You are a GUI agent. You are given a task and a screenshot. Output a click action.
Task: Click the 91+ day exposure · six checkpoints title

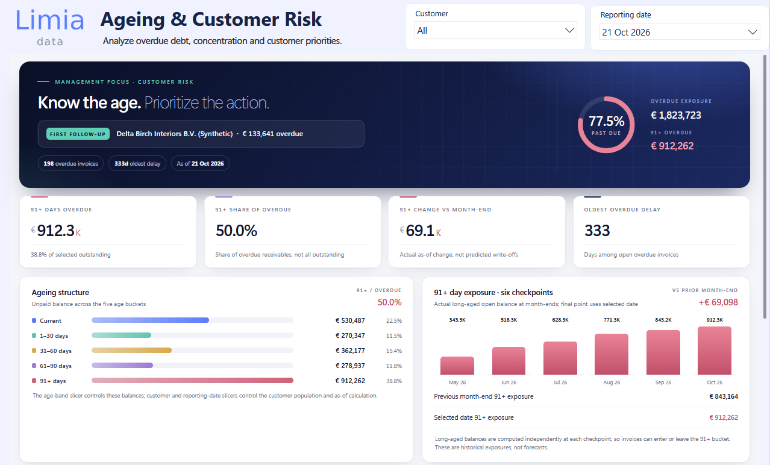493,292
